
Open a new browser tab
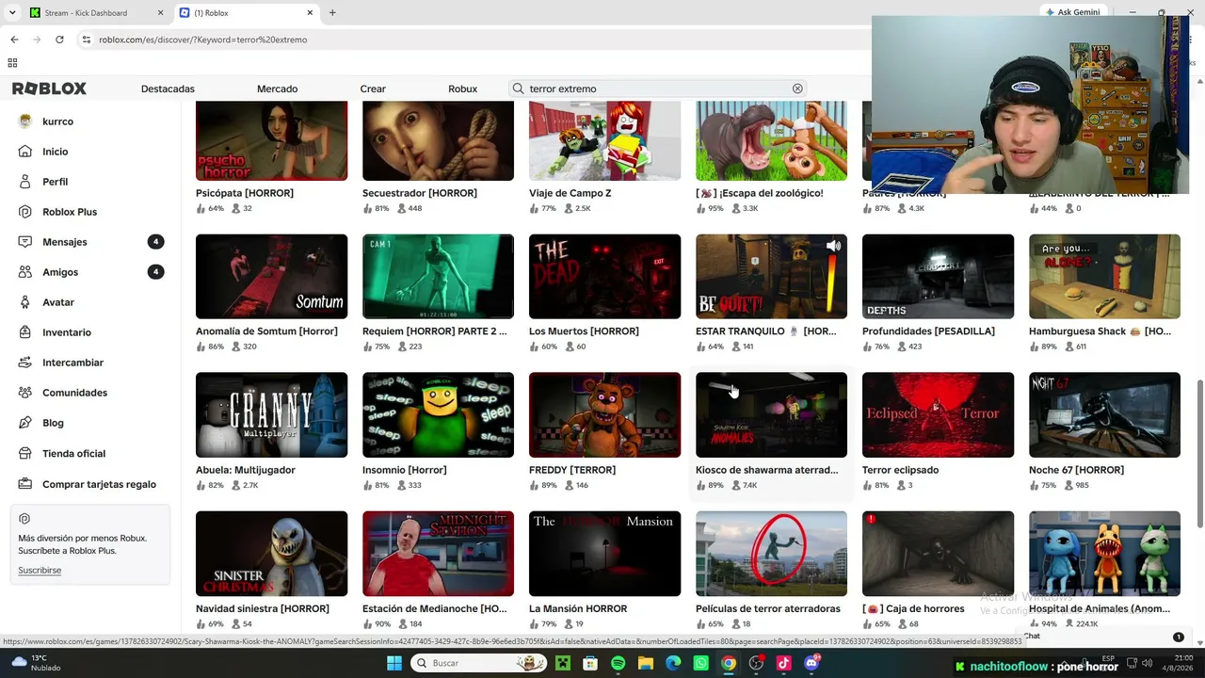coord(332,13)
